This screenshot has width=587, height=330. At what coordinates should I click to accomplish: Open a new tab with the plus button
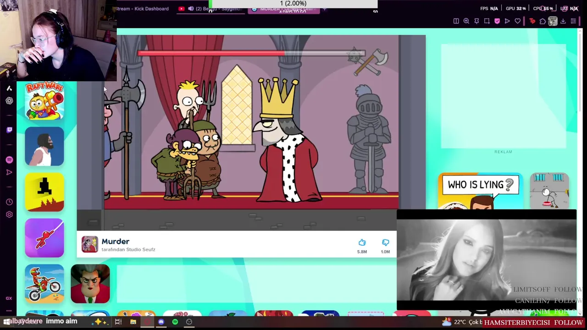point(324,9)
